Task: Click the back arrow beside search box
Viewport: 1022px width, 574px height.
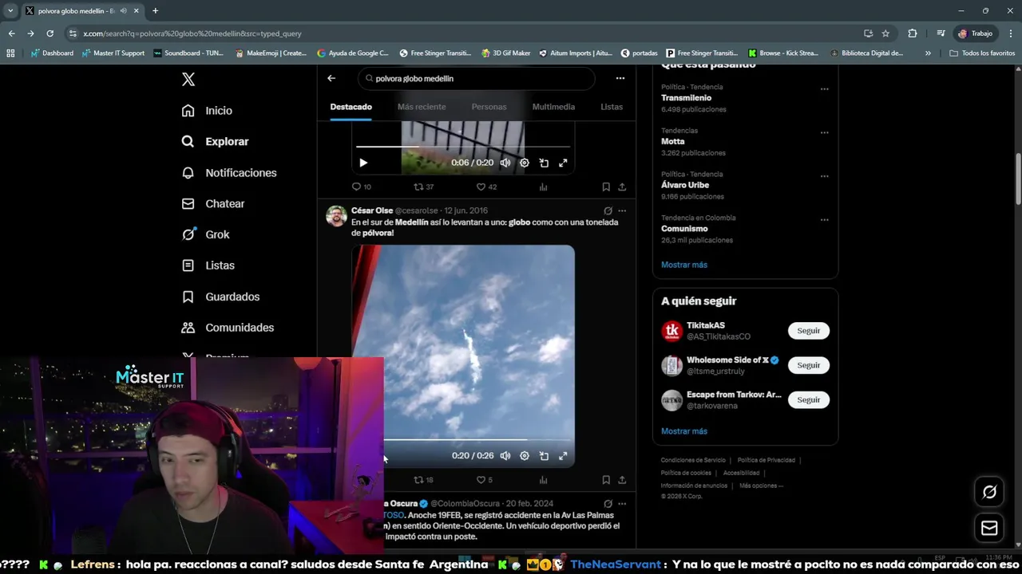Action: coord(331,78)
